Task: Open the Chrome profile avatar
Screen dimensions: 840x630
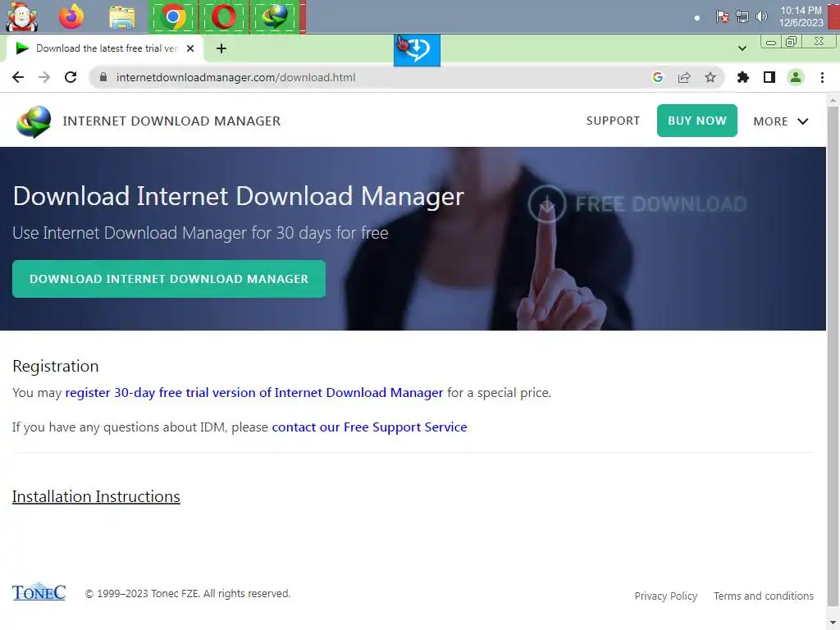Action: [796, 77]
